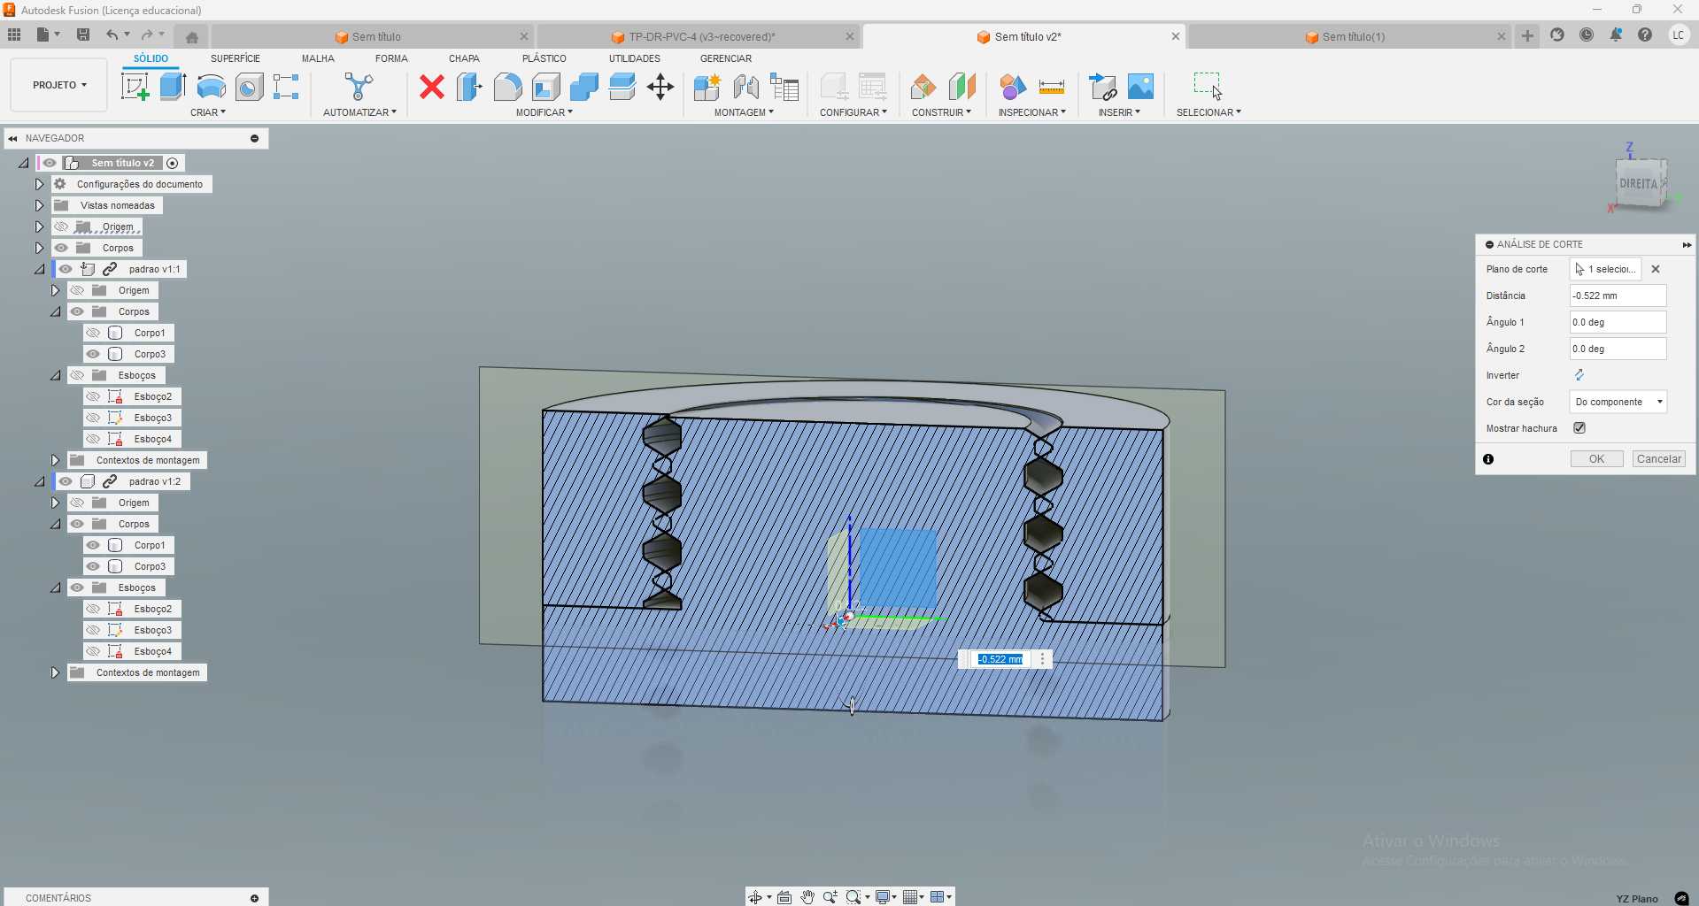Open the notifications bell icon
Screen dimensions: 1699x906
(1616, 35)
